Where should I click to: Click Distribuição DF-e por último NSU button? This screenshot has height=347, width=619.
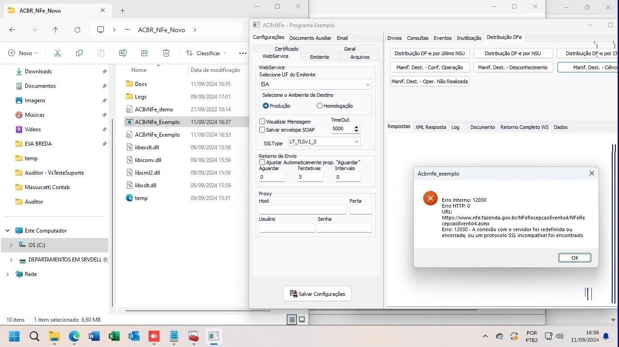pos(430,53)
